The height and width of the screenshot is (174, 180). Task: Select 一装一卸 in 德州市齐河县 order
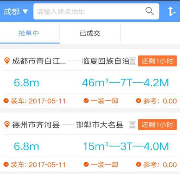click(x=104, y=165)
